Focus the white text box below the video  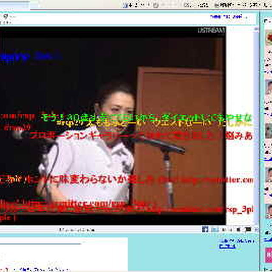click(x=64, y=254)
